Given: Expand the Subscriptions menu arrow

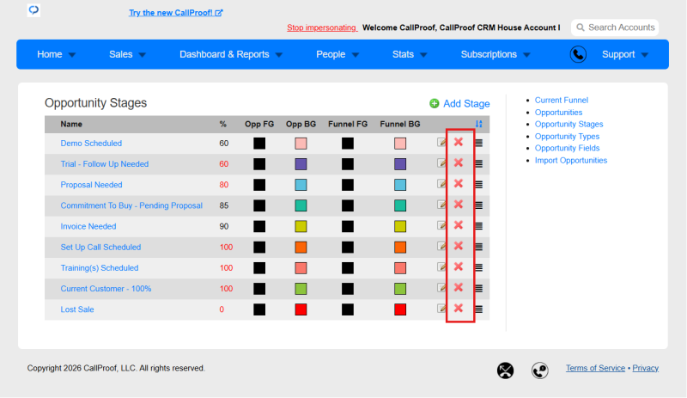Looking at the screenshot, I should coord(526,55).
